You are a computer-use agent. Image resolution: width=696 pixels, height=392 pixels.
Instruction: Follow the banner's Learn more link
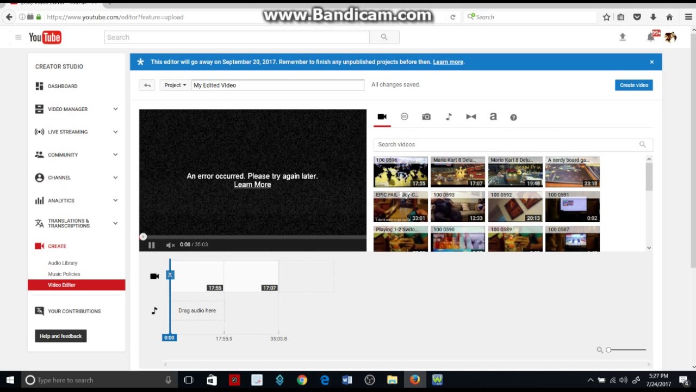pyautogui.click(x=448, y=62)
